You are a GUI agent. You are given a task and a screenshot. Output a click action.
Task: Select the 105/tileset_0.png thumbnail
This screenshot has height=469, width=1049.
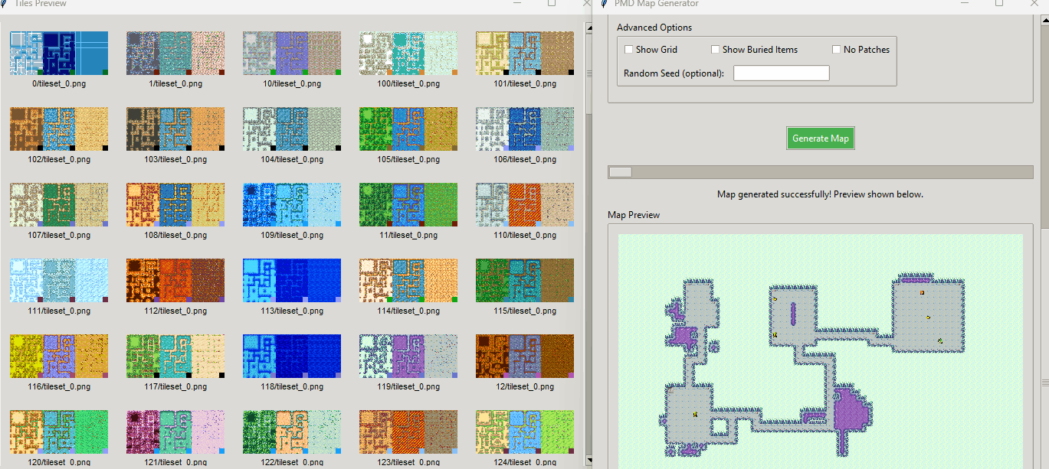408,129
